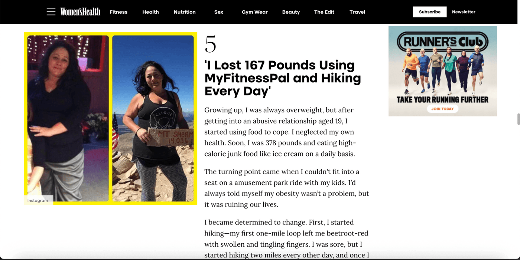
Task: Open the hamburger menu icon
Action: pyautogui.click(x=51, y=12)
